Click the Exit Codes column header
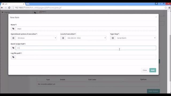This screenshot has height=96, width=171. pos(92,79)
